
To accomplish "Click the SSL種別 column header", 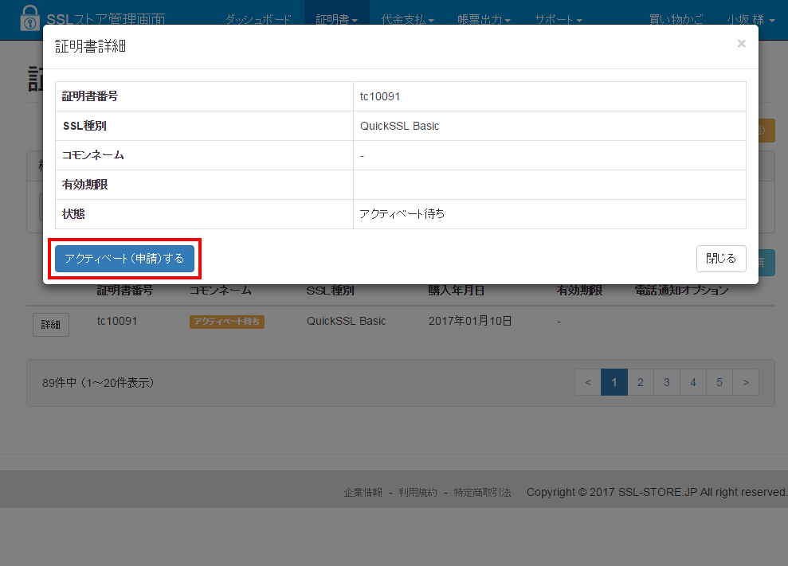I will pyautogui.click(x=330, y=291).
